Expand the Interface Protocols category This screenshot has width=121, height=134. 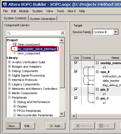9,80
